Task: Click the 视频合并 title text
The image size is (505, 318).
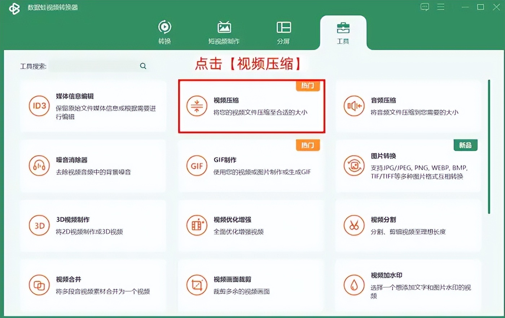Action: click(x=69, y=279)
